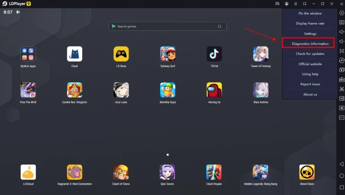Open LD Store
Screen dimensions: 345x195
click(x=121, y=54)
